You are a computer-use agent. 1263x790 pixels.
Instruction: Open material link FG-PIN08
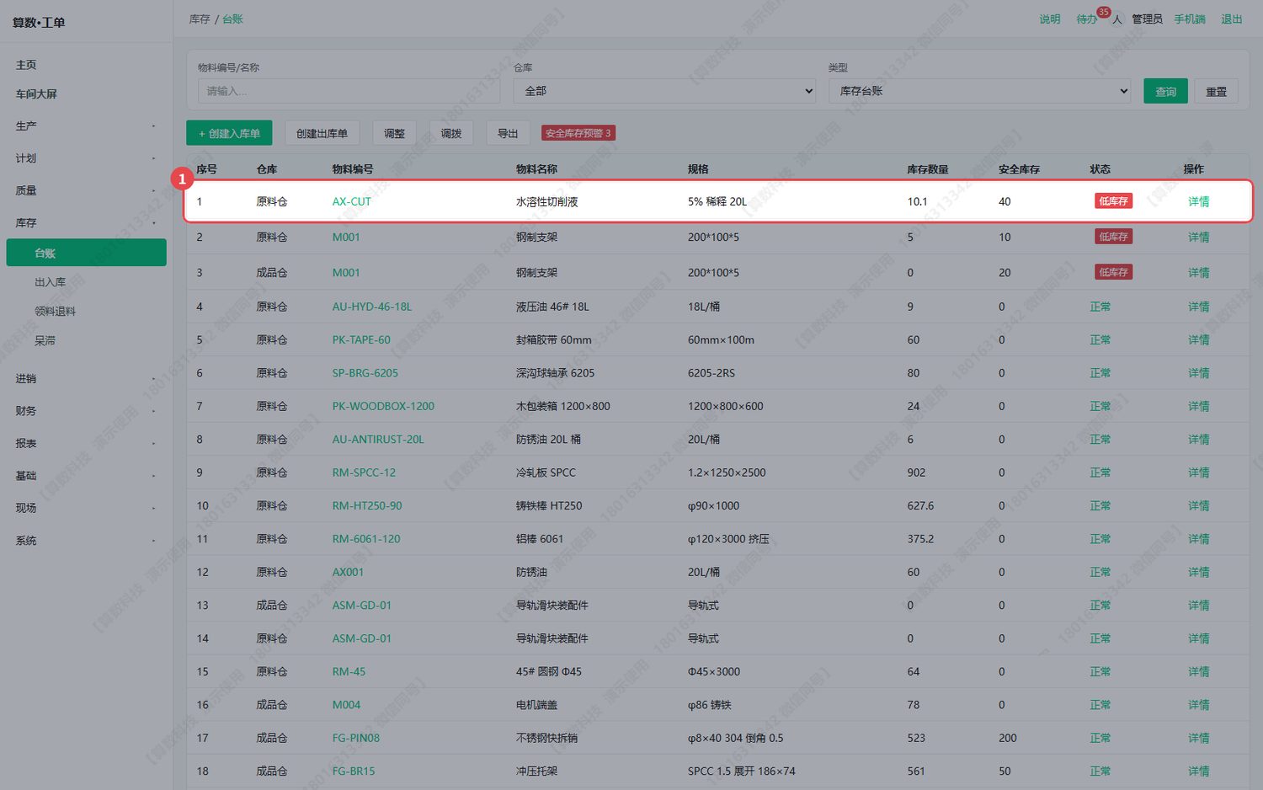pyautogui.click(x=355, y=738)
